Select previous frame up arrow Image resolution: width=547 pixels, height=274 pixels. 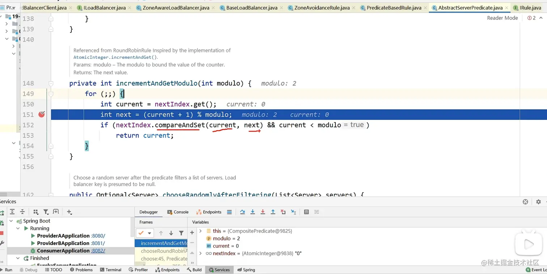pos(161,233)
